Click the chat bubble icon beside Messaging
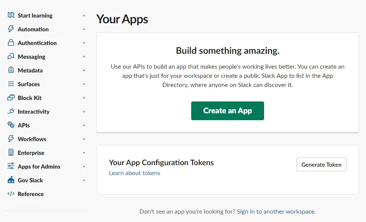Viewport: 366px width, 222px height. tap(11, 56)
